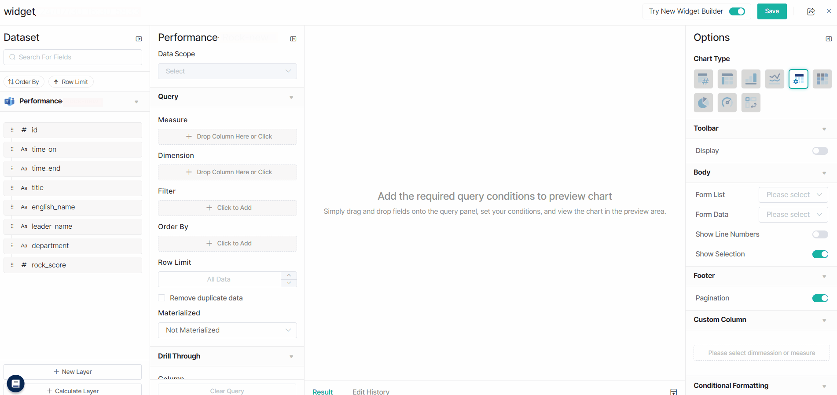This screenshot has height=395, width=837.
Task: Select the number card chart type
Action: tap(703, 79)
